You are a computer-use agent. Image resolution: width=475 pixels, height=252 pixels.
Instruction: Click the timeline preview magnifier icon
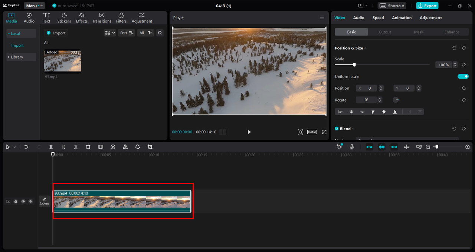419,147
